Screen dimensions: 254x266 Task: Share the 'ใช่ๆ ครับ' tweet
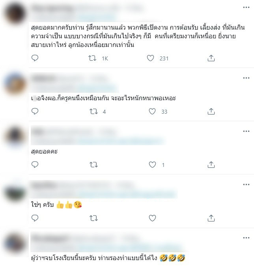211,218
